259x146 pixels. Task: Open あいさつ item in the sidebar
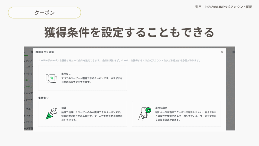(28, 115)
